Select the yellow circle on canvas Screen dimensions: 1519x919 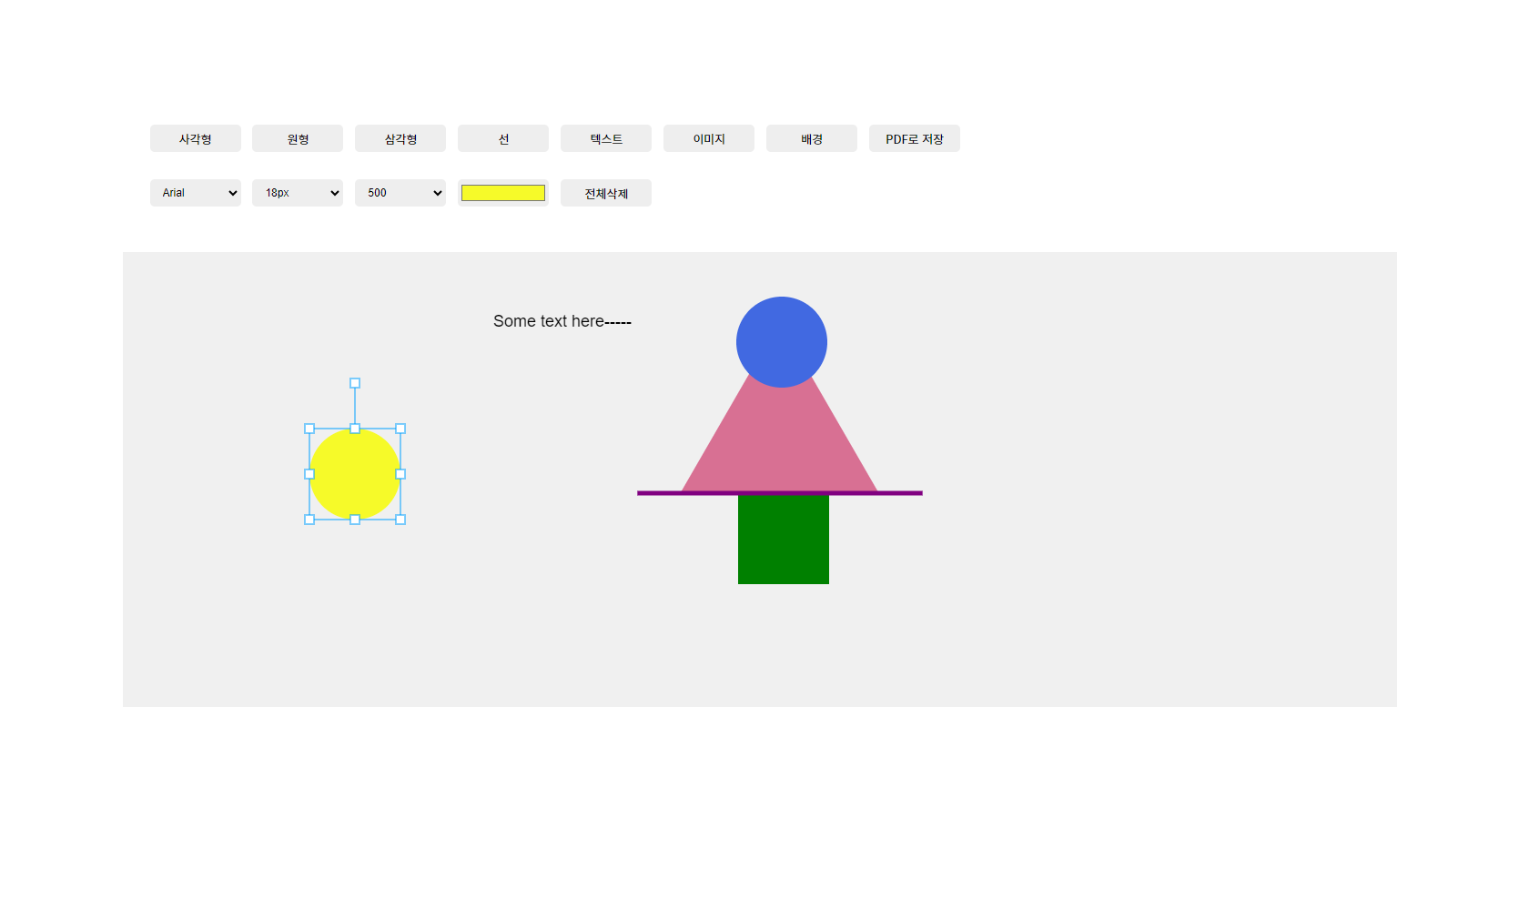(x=355, y=474)
